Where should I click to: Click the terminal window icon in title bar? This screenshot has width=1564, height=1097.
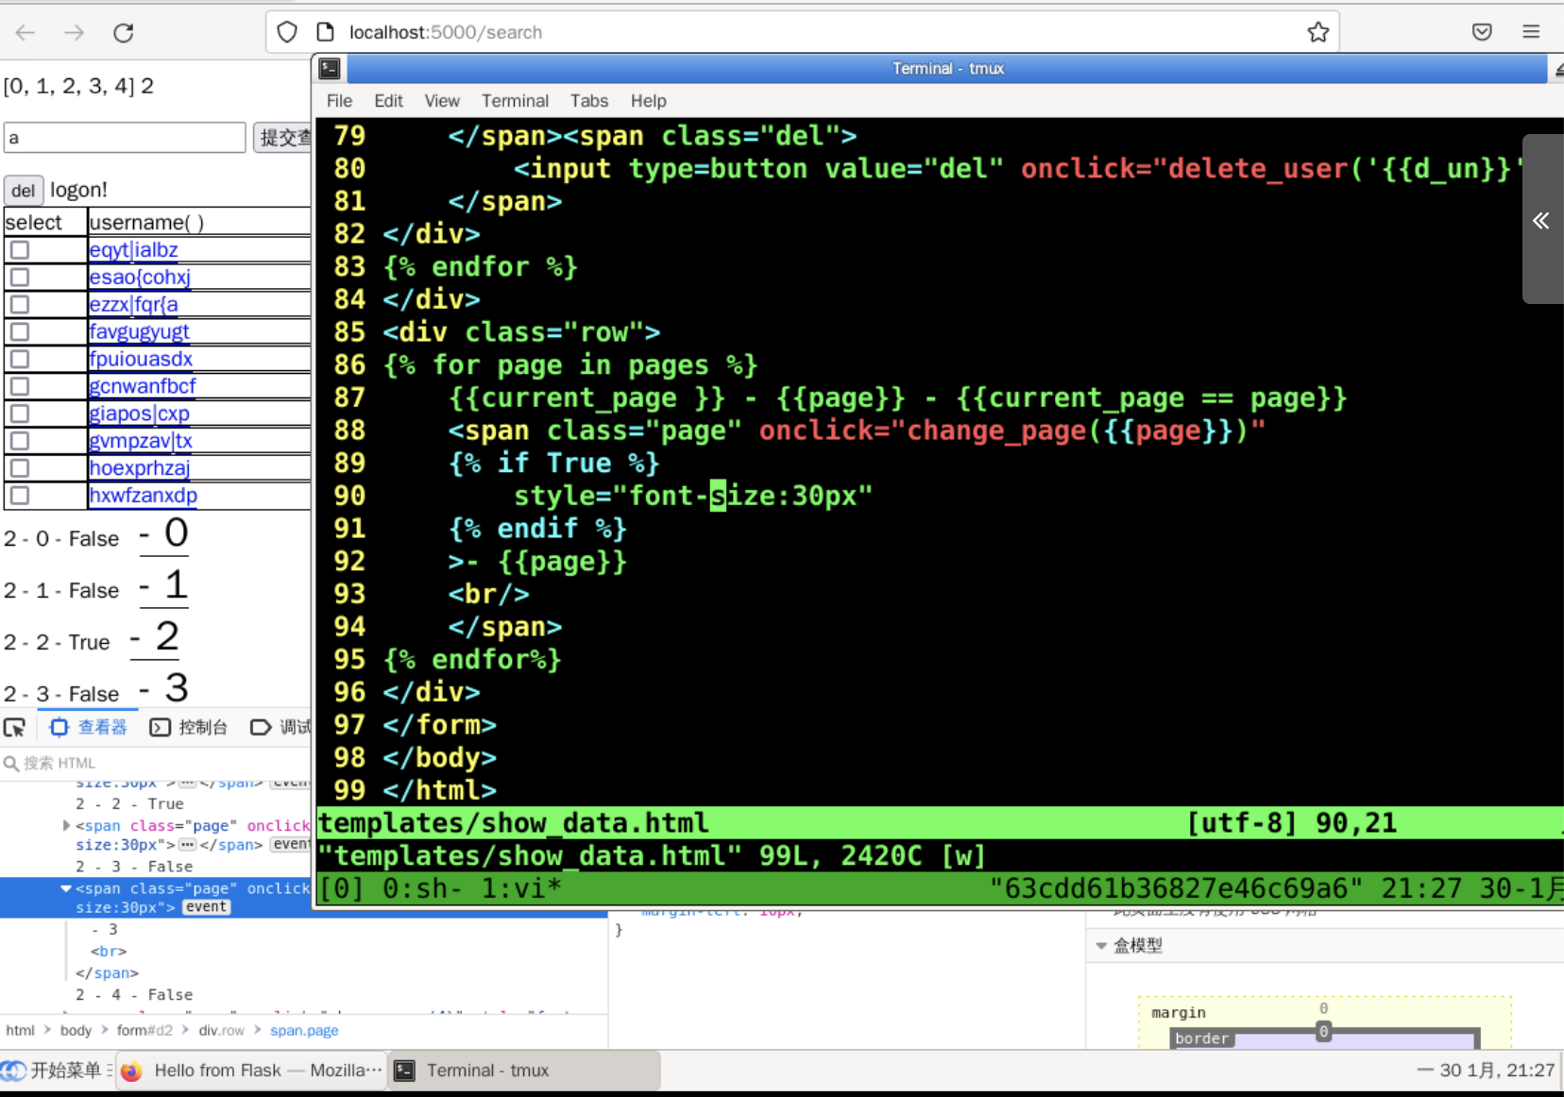(330, 68)
